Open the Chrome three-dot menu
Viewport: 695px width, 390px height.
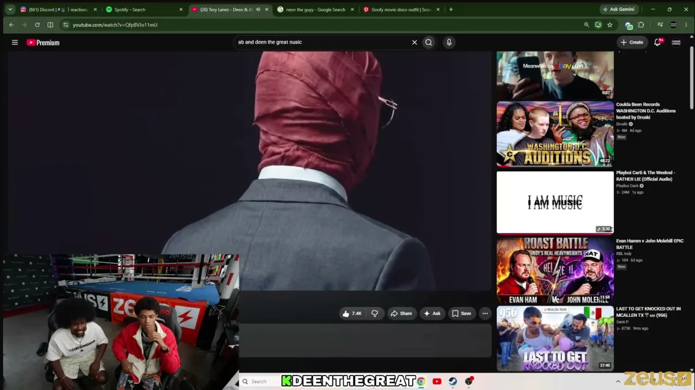pyautogui.click(x=686, y=25)
